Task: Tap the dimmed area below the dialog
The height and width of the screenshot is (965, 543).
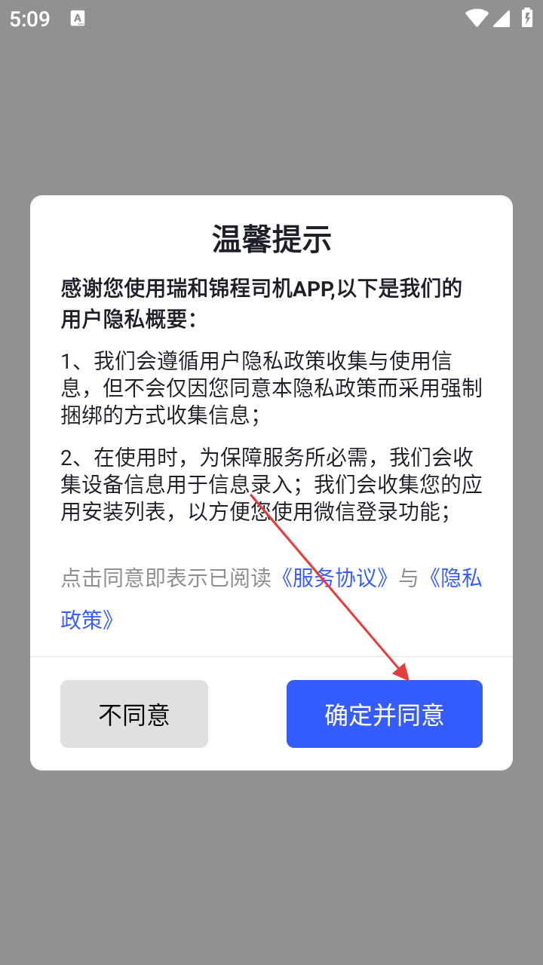Action: [271, 867]
